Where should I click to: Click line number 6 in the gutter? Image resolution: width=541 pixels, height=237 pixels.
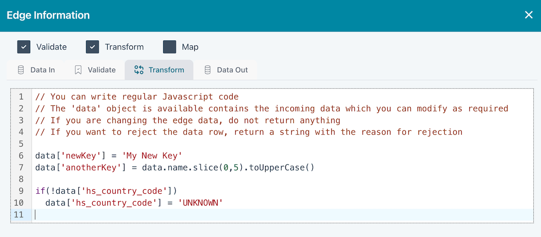click(21, 156)
